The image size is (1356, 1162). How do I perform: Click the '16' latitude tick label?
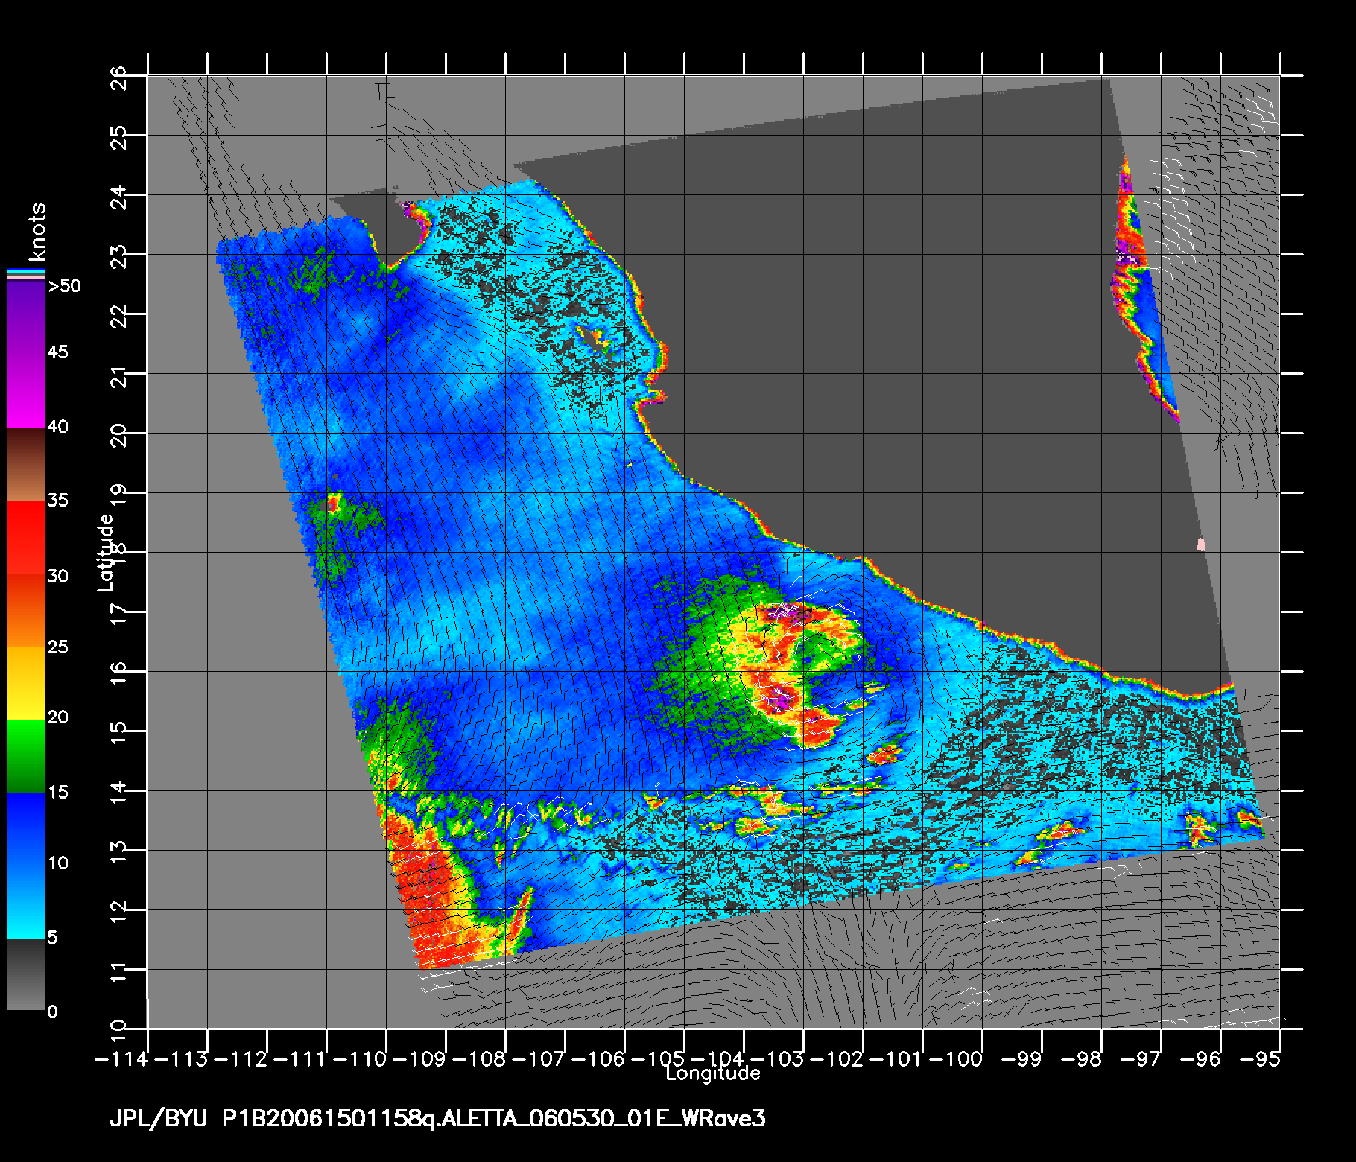118,673
